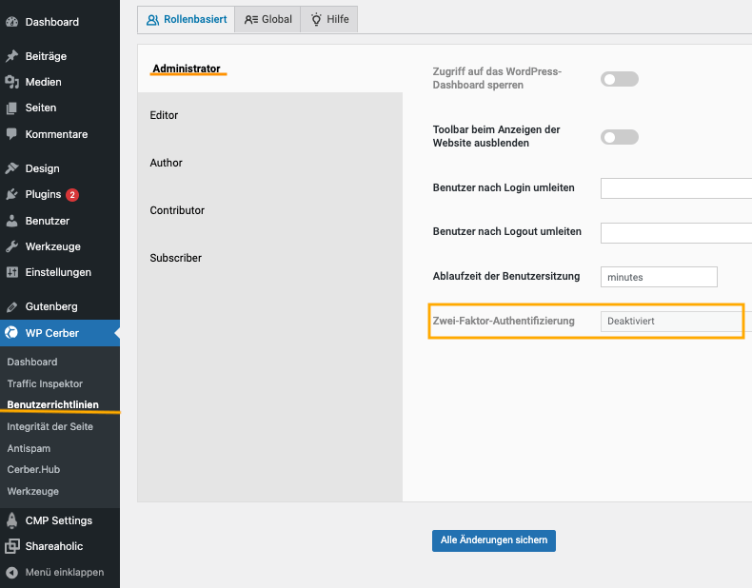Open Cerber.Hub submenu link
752x588 pixels.
pos(33,470)
